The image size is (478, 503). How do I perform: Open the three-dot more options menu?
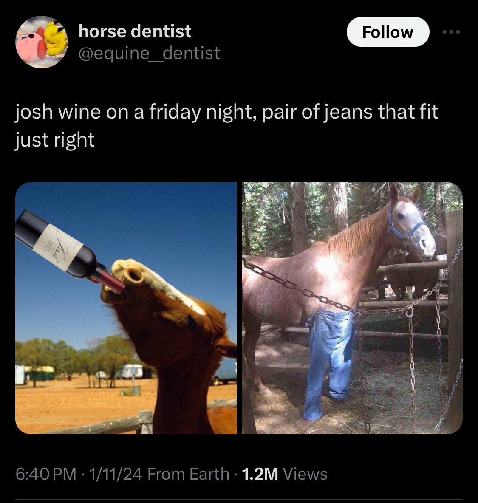tap(451, 32)
